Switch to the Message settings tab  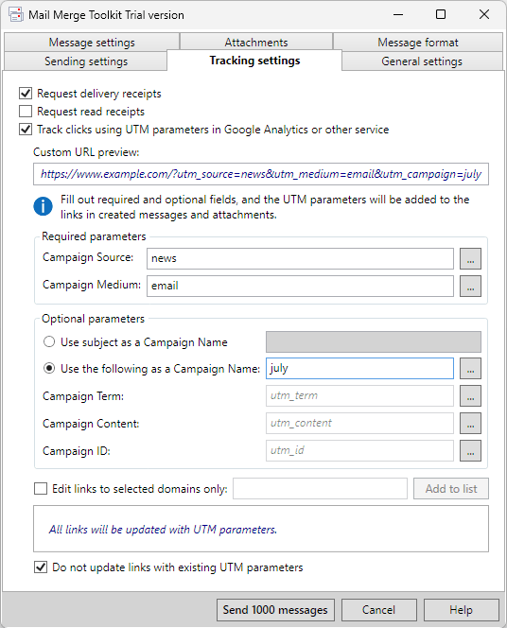click(x=92, y=42)
